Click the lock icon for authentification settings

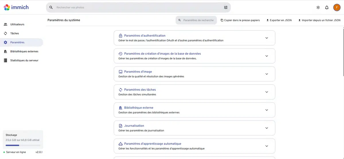click(x=120, y=36)
